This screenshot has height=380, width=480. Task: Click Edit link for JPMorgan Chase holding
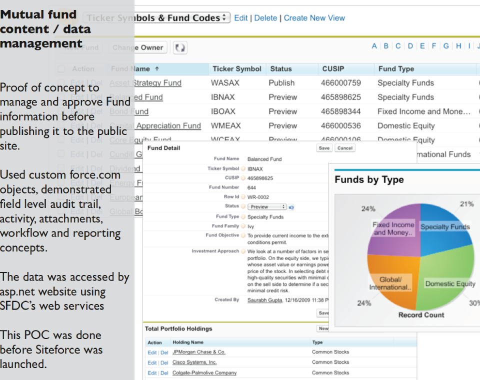(152, 352)
